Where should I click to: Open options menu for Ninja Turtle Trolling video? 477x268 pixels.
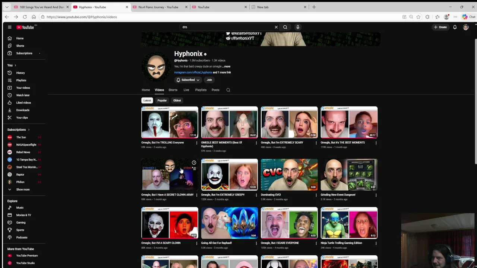[x=376, y=243]
